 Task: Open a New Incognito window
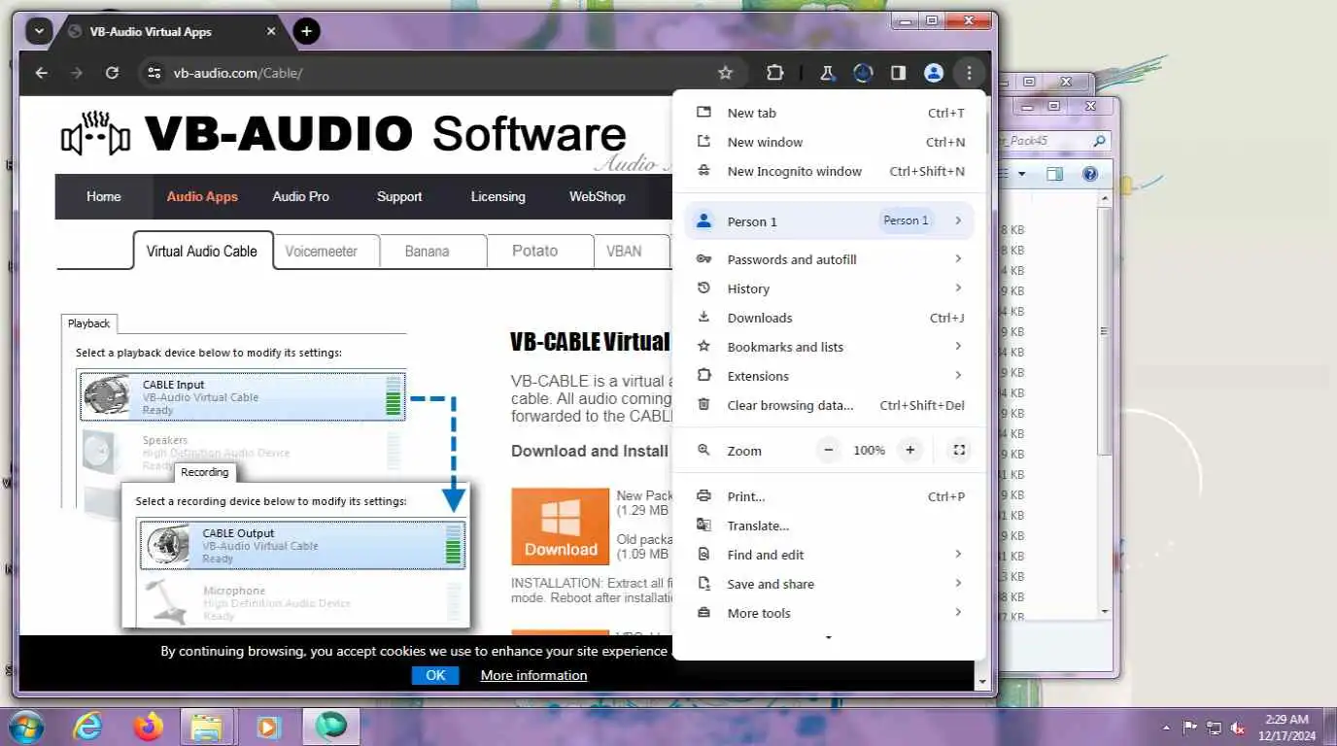830,171
